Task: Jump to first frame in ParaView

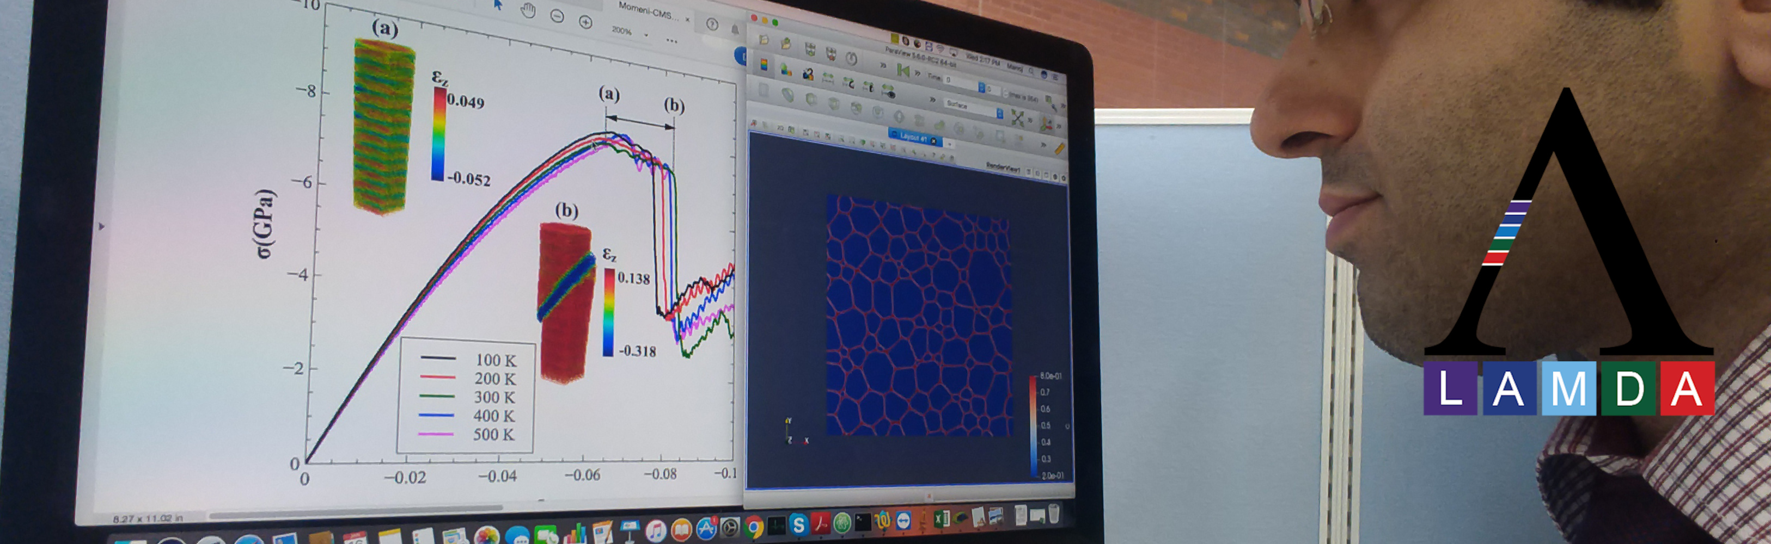Action: 903,70
